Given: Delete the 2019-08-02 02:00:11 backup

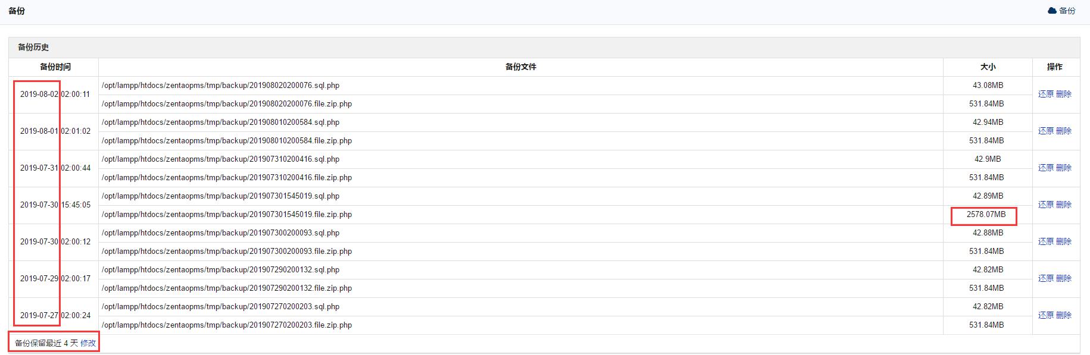Looking at the screenshot, I should (1064, 94).
